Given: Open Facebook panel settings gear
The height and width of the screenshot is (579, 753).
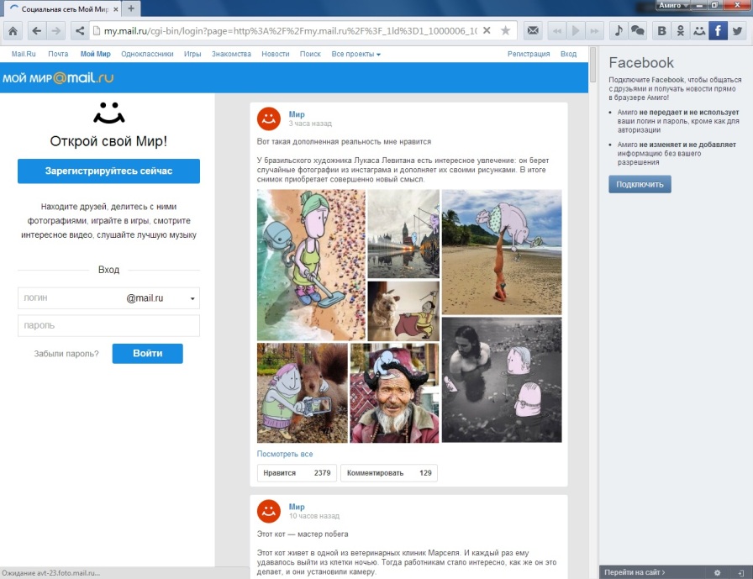Looking at the screenshot, I should tap(717, 572).
